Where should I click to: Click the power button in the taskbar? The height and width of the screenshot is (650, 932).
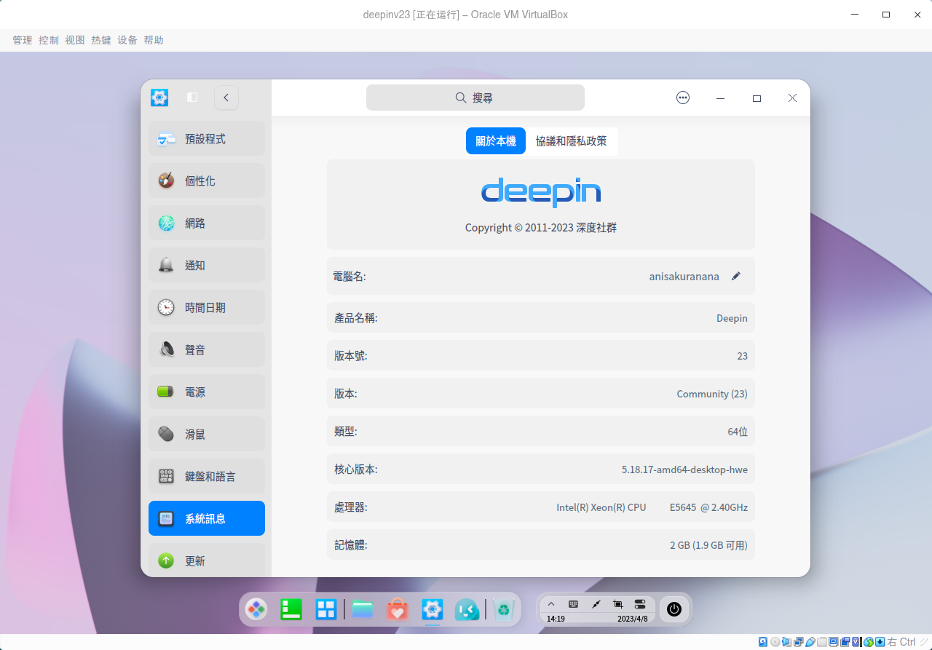coord(674,609)
